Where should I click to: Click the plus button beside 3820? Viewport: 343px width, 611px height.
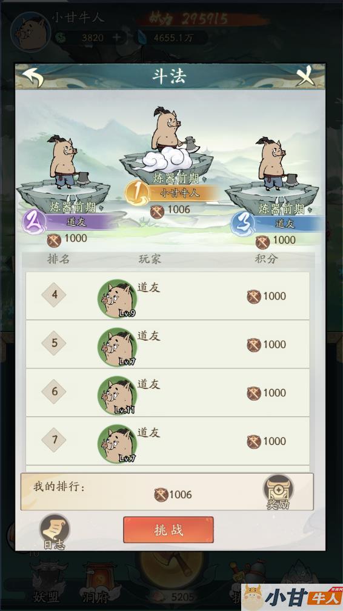coord(116,38)
